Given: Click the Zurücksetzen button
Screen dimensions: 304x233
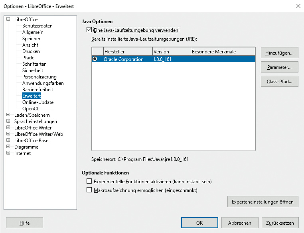Looking at the screenshot, I should tap(280, 223).
